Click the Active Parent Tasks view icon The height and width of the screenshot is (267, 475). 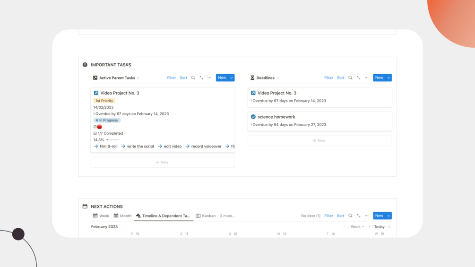tap(95, 78)
